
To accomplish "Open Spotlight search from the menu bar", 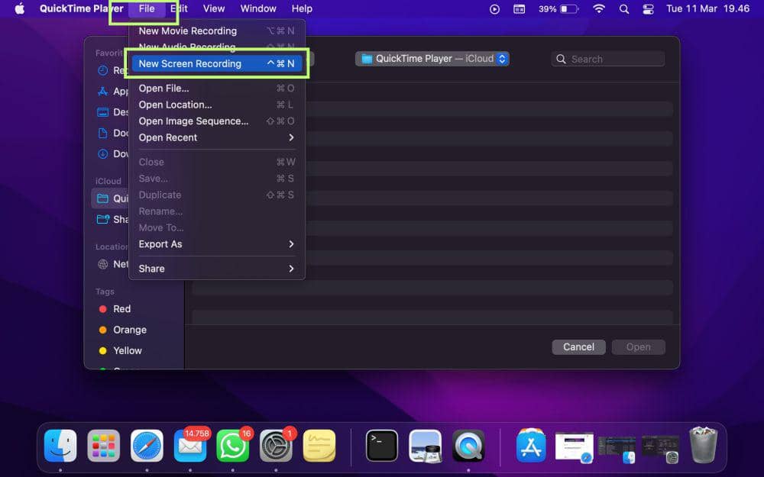I will [x=623, y=9].
